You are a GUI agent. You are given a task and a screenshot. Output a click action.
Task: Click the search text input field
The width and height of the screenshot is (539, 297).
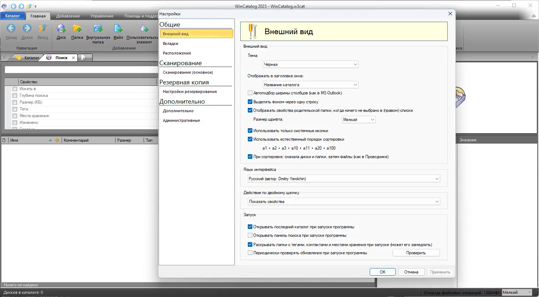[x=81, y=70]
